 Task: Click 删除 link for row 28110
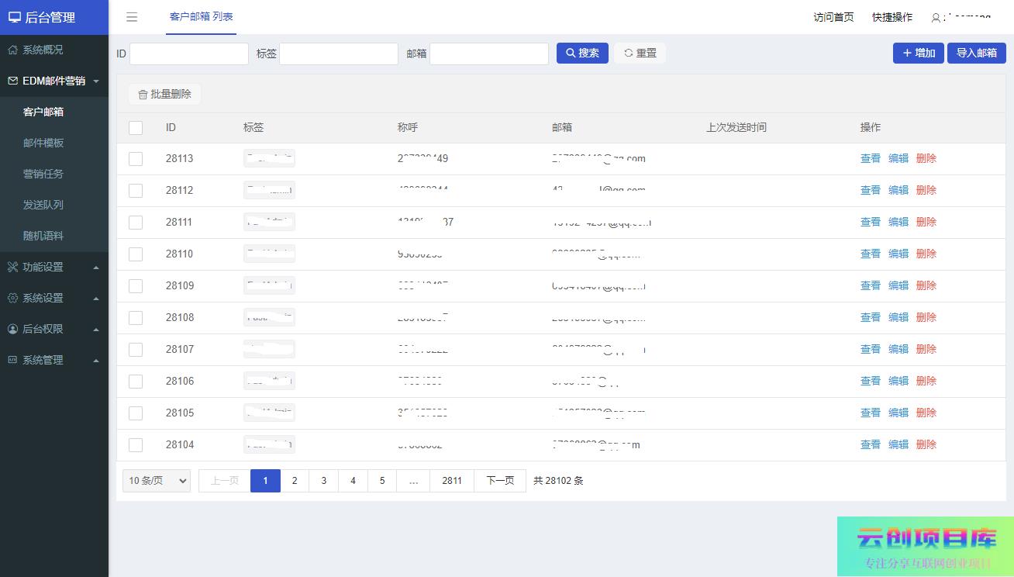(x=926, y=254)
